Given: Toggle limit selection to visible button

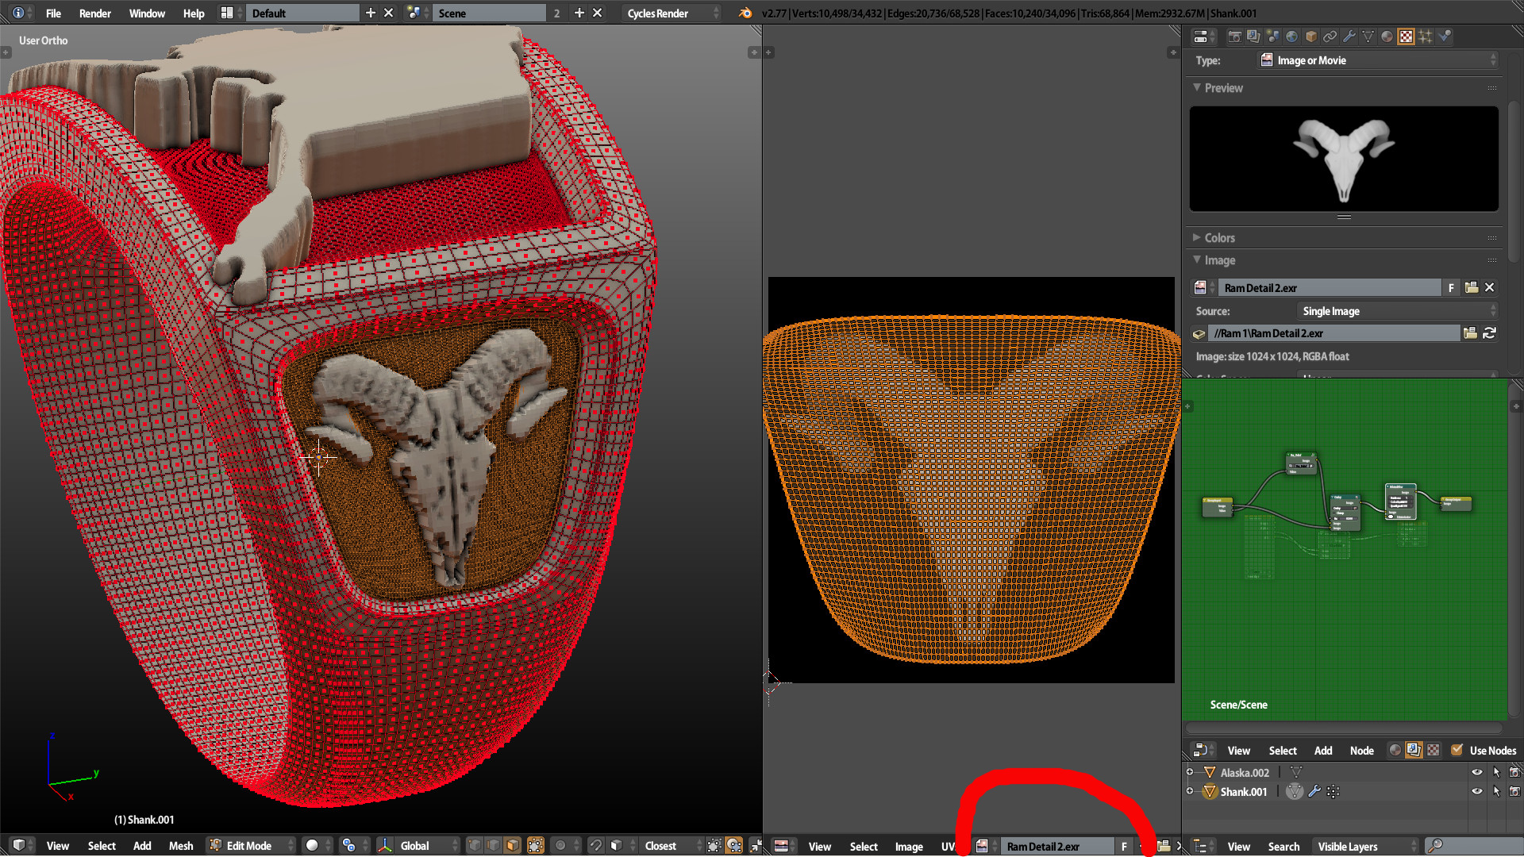Looking at the screenshot, I should pyautogui.click(x=536, y=846).
